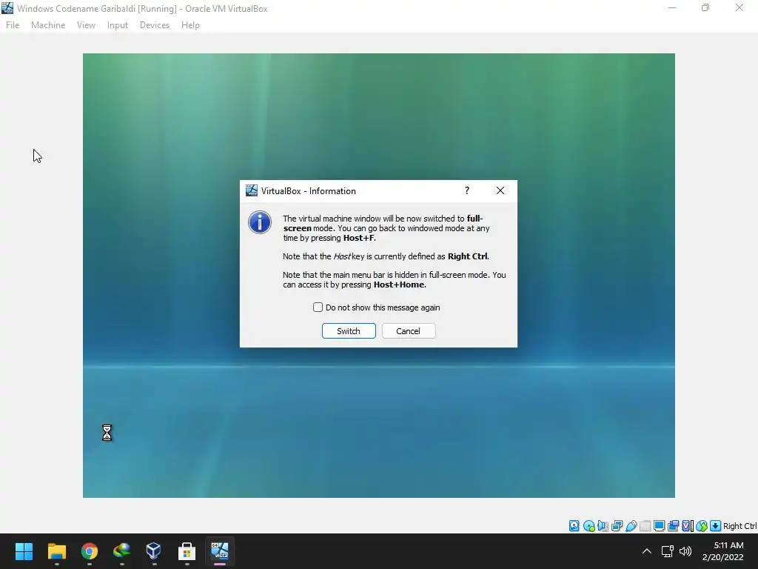758x569 pixels.
Task: Click the VirtualBox icon in dialog title
Action: pos(252,190)
